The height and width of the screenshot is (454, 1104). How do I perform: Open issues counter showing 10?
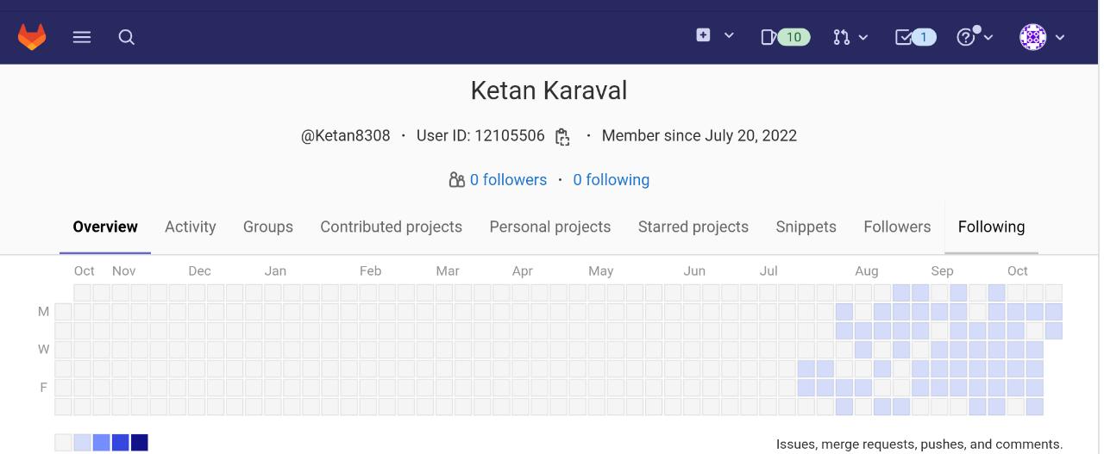click(786, 37)
